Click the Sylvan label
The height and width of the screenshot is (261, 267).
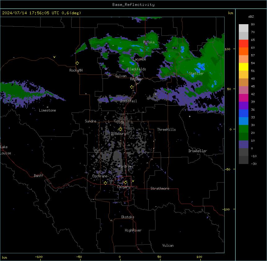tap(121, 76)
